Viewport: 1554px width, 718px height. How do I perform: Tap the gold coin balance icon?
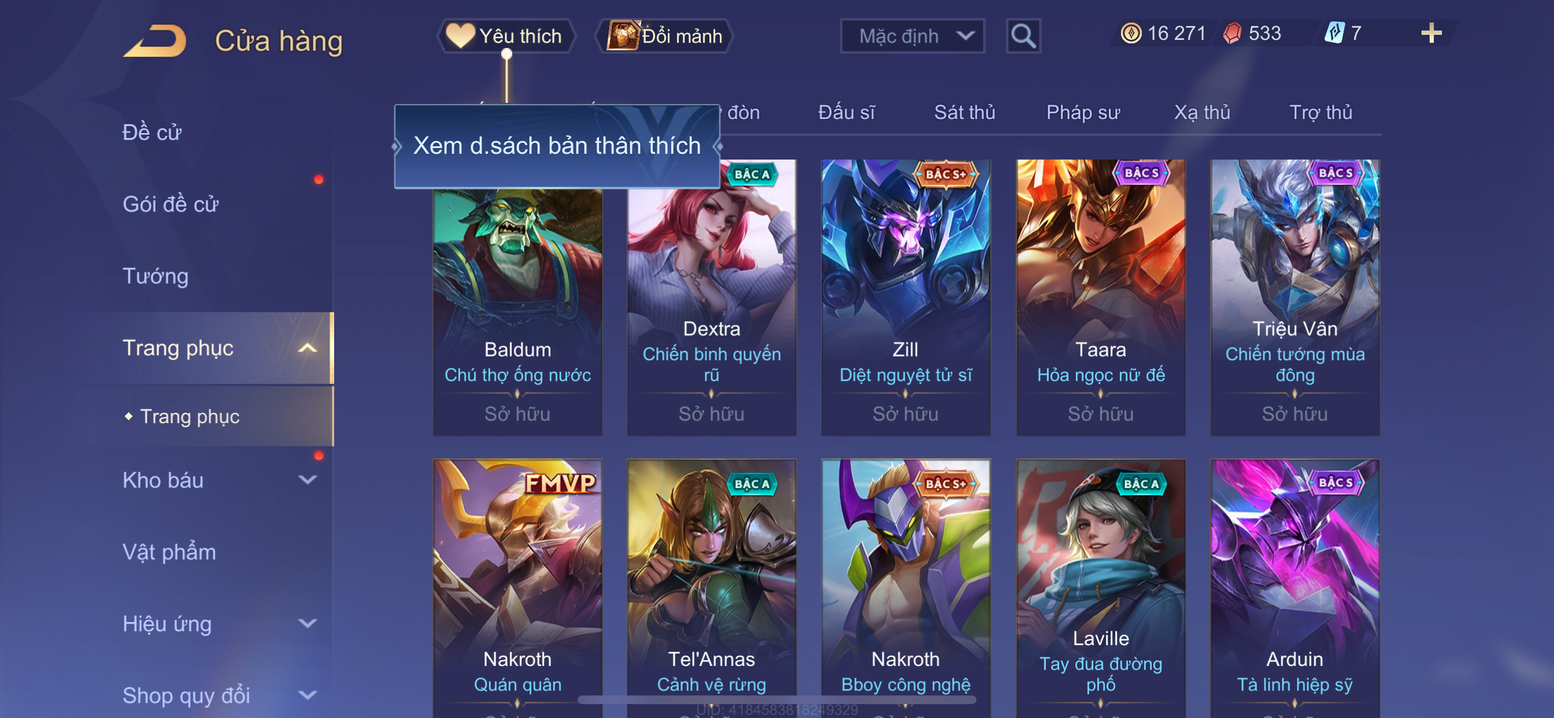pos(1130,33)
